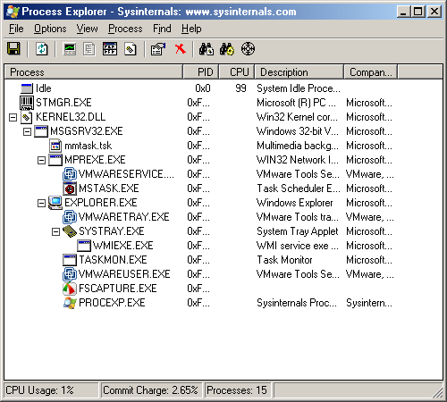Open process Properties toolbar icon
Image resolution: width=447 pixels, height=402 pixels.
tap(158, 49)
